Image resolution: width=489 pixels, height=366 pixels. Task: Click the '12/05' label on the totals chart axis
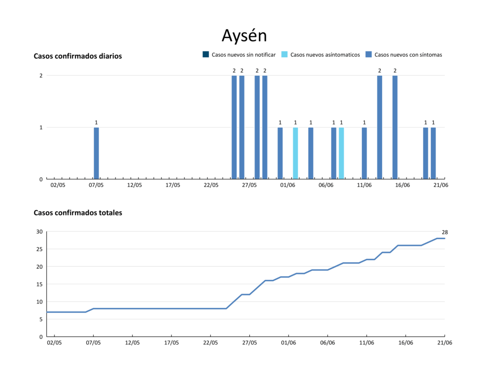(132, 342)
